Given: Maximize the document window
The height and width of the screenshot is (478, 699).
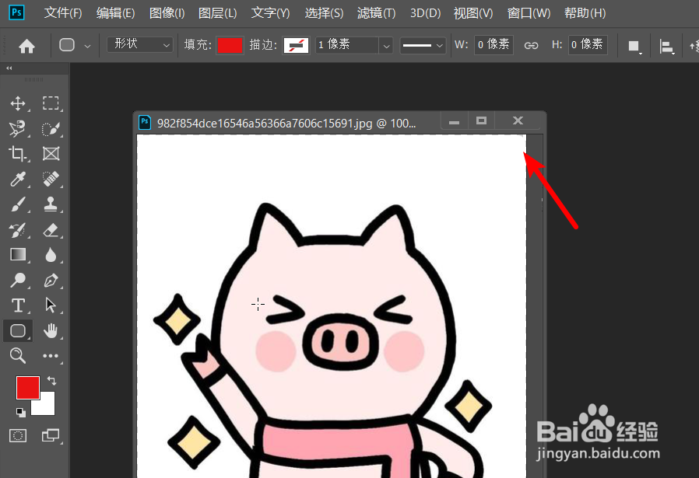Looking at the screenshot, I should click(481, 120).
